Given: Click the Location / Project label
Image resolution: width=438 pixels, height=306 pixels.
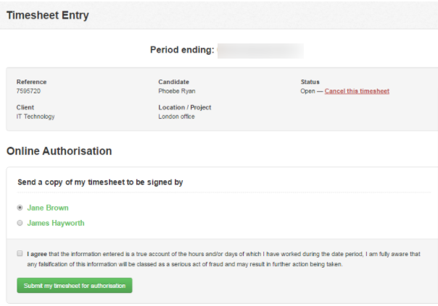Looking at the screenshot, I should (185, 107).
